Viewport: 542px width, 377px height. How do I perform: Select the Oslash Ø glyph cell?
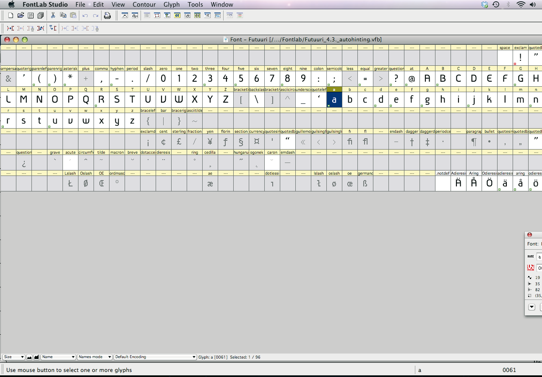[x=86, y=183]
